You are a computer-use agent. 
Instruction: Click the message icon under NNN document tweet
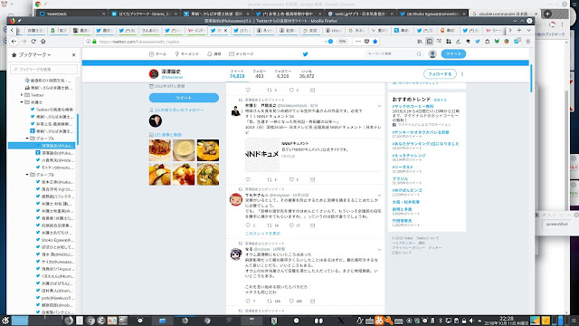312,179
